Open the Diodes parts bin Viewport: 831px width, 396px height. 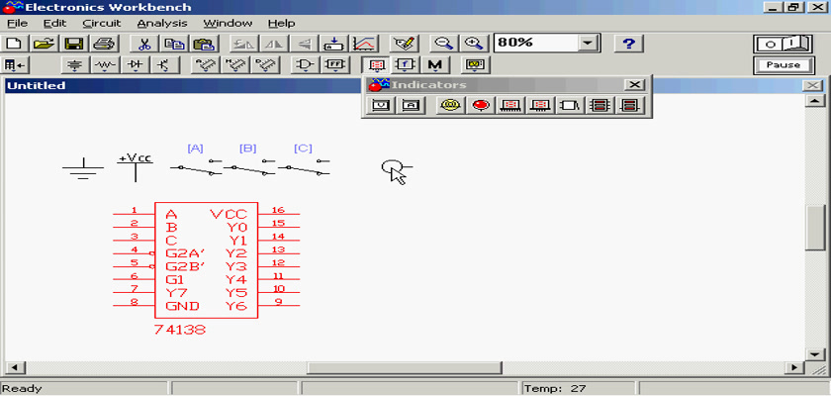(135, 64)
